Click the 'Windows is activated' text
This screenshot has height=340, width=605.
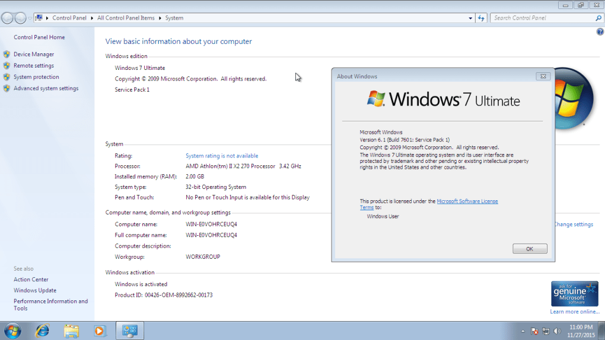pos(141,284)
